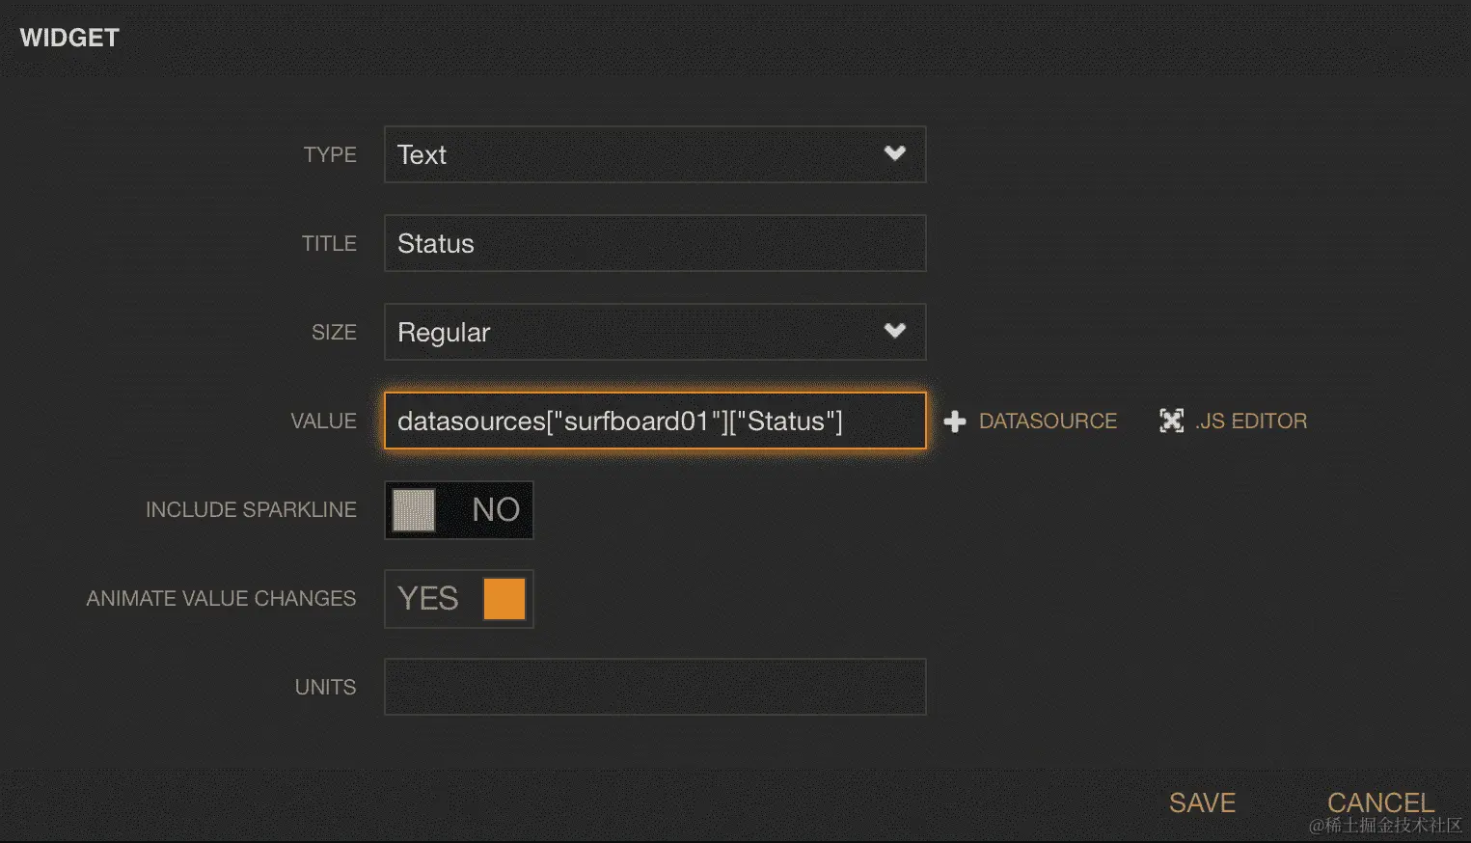
Task: Click the gray knob on the NO switch
Action: (414, 509)
